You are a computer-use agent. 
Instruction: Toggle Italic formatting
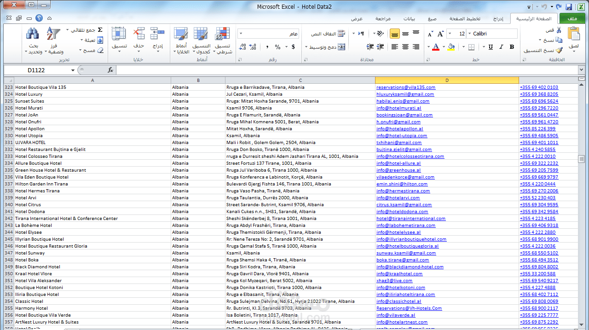click(x=501, y=47)
